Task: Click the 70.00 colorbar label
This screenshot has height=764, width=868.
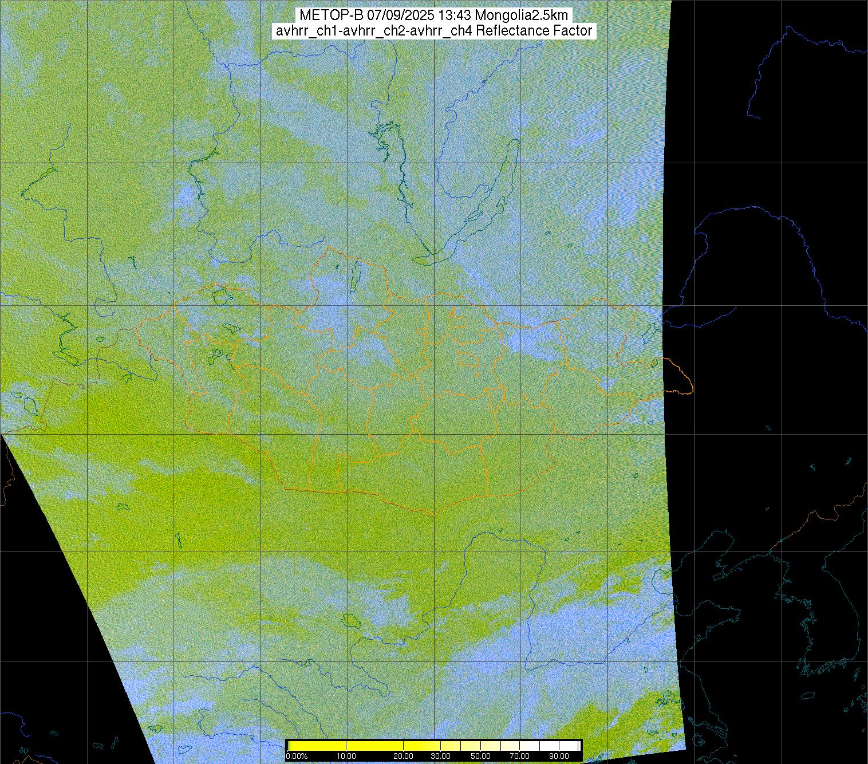Action: (520, 757)
